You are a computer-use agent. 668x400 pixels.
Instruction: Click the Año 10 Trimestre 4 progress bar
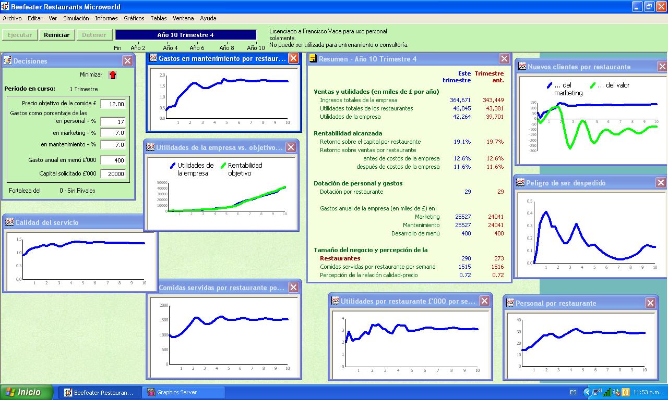click(x=186, y=35)
